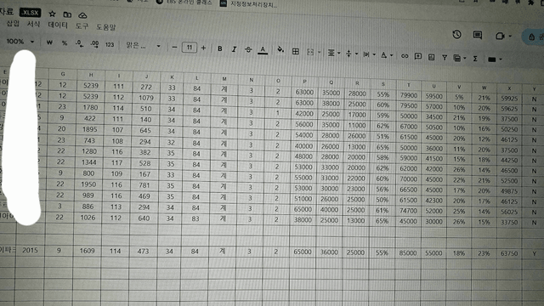Apply currency format with the W icon
The width and height of the screenshot is (544, 306).
click(x=49, y=42)
